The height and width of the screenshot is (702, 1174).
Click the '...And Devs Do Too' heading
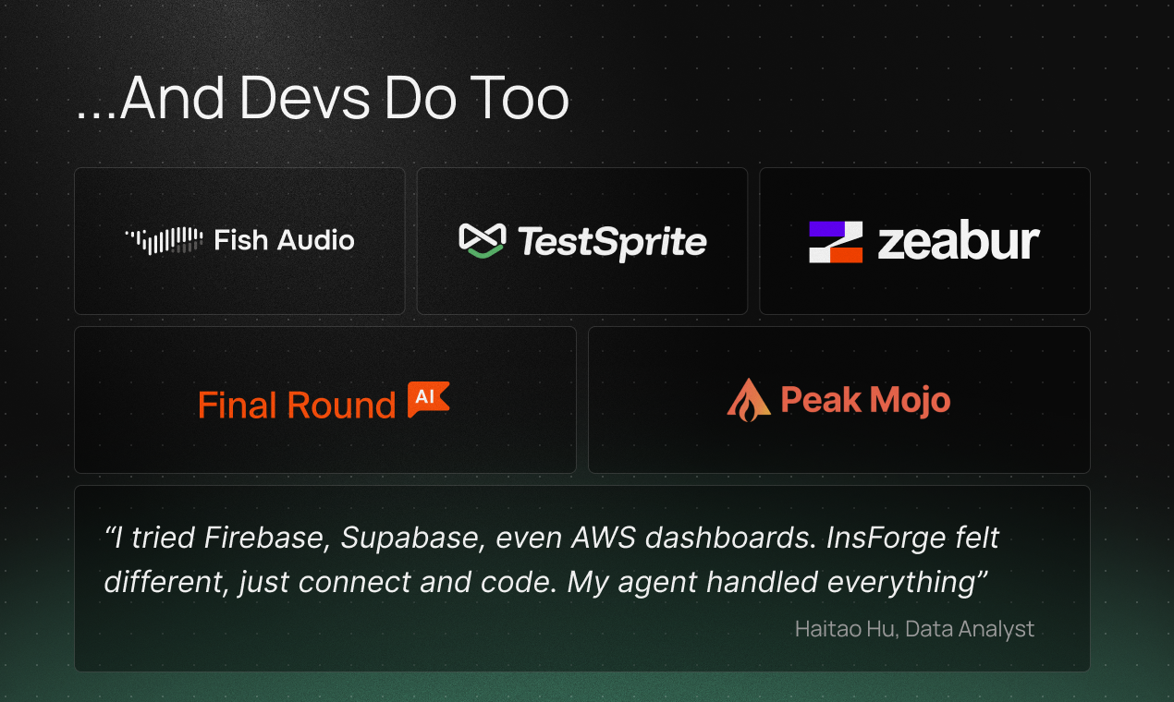[x=322, y=99]
